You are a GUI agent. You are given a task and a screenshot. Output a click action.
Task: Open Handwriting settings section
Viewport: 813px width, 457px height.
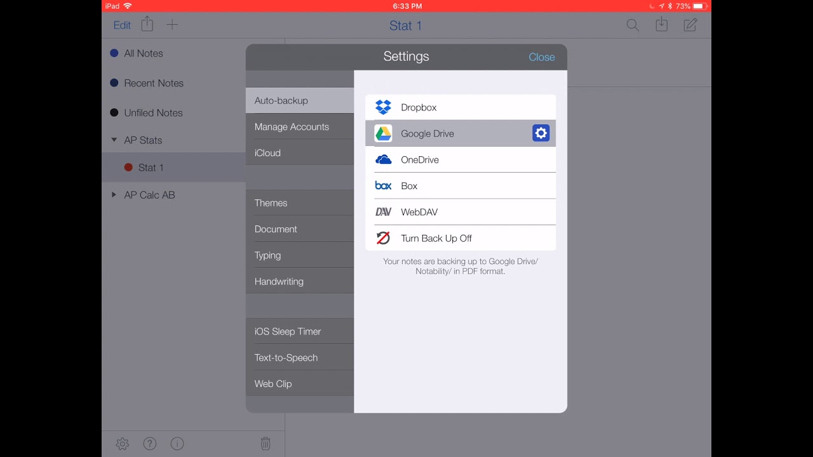[x=300, y=281]
